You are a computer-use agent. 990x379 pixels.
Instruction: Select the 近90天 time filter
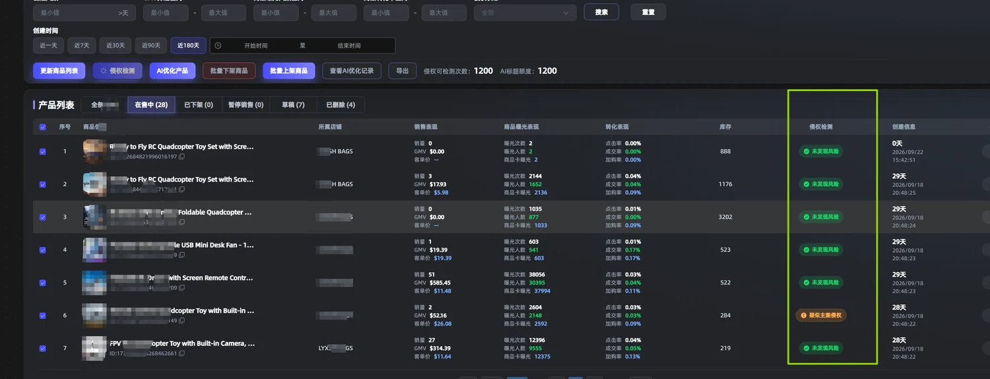click(151, 46)
